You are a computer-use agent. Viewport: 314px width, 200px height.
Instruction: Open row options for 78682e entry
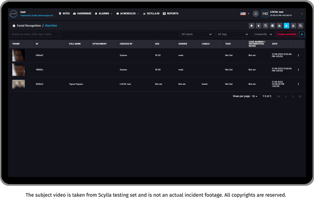299,70
